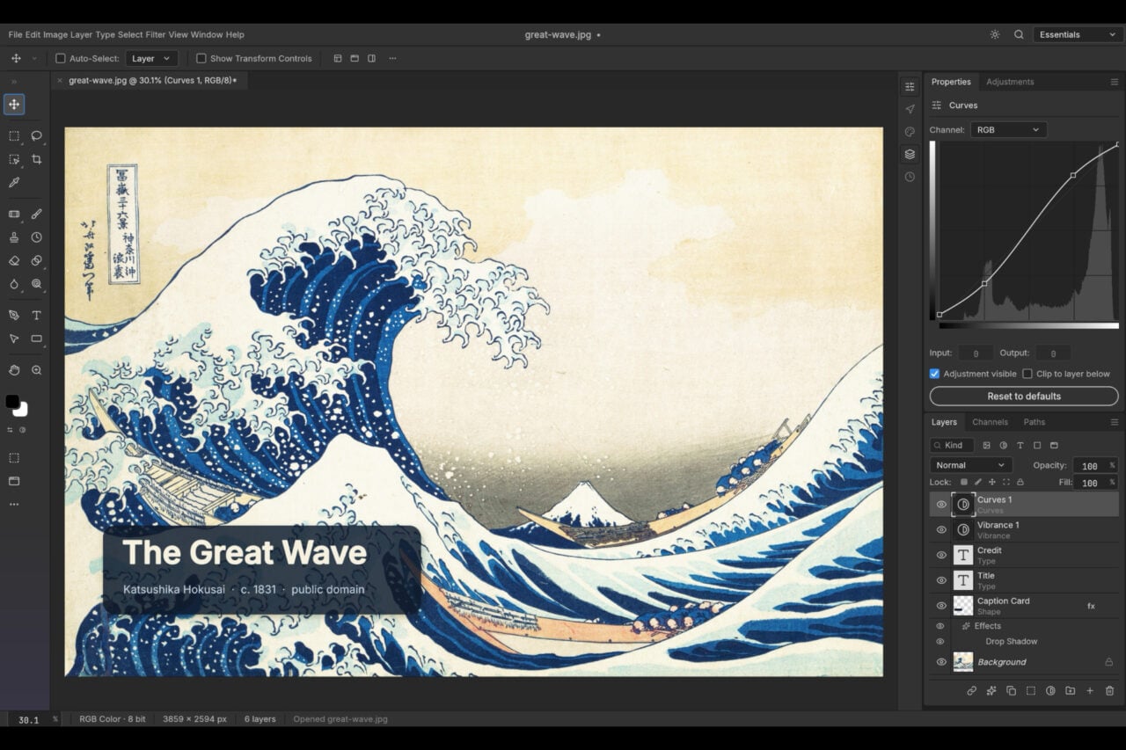
Task: Click the link layers icon
Action: pos(972,691)
